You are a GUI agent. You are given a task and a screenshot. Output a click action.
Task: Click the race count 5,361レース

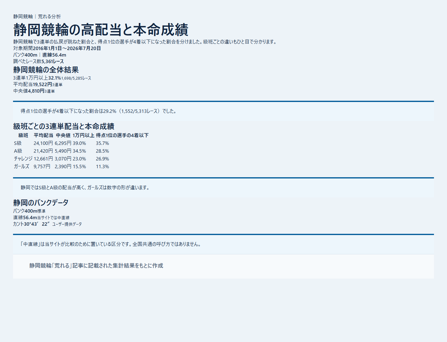(x=52, y=62)
